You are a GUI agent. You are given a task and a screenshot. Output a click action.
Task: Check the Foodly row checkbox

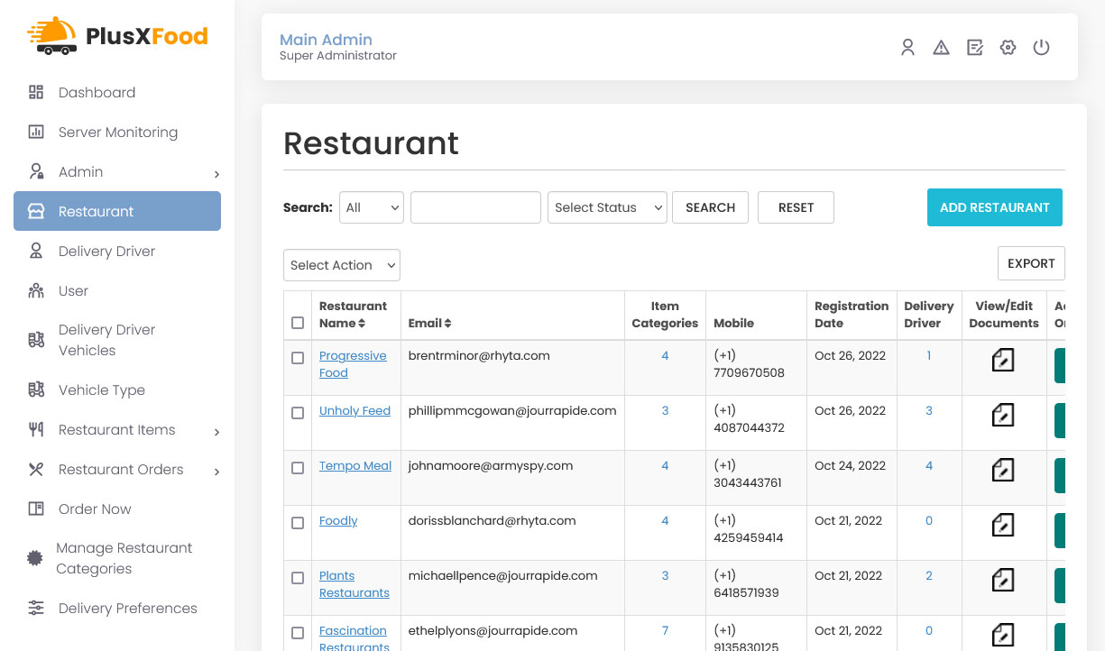coord(298,523)
